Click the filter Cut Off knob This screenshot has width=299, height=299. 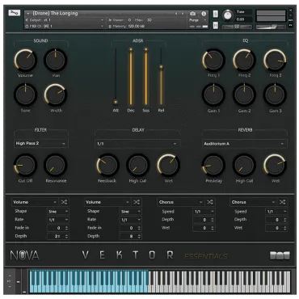[x=25, y=165]
